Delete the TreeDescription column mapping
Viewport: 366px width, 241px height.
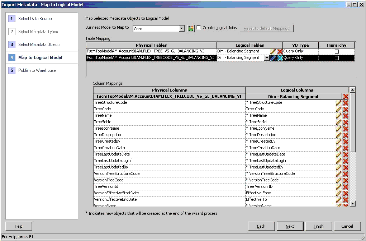tap(346, 135)
